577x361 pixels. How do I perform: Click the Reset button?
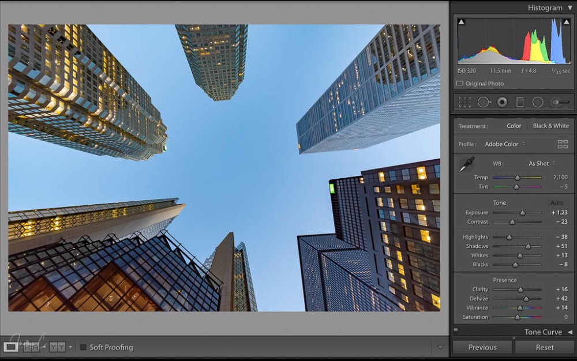coord(544,347)
